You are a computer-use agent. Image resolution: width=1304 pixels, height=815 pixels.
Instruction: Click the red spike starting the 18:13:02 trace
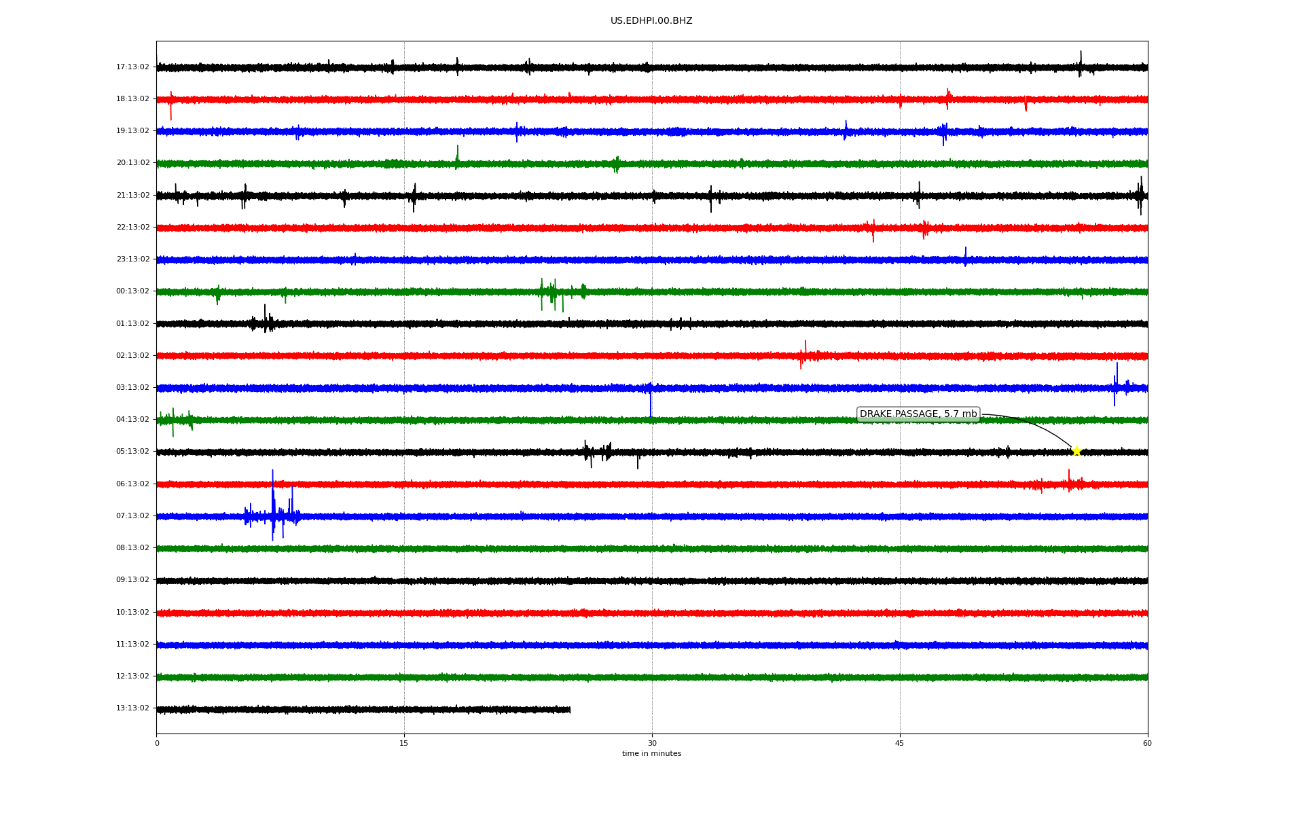pyautogui.click(x=170, y=105)
